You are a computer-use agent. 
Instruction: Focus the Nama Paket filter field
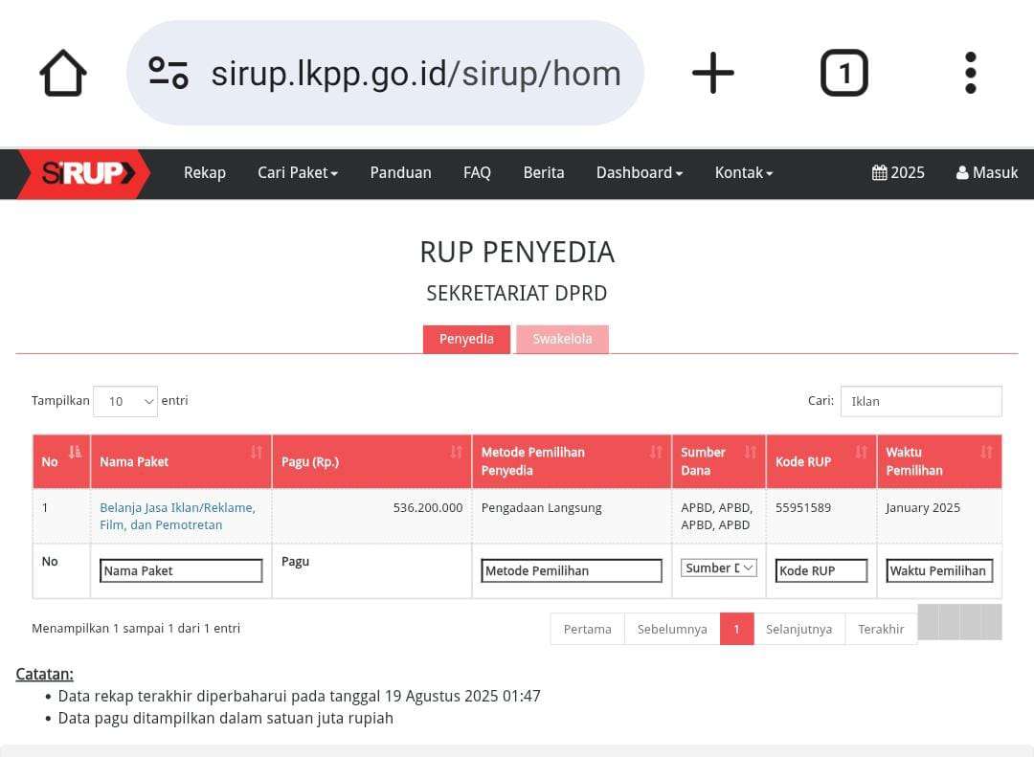181,570
